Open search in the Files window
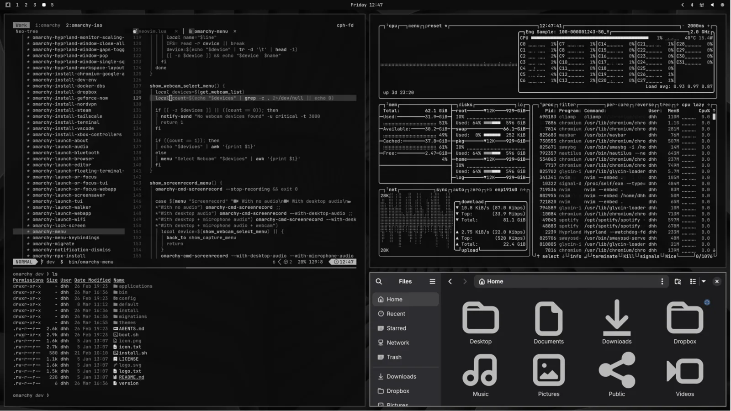 point(379,281)
